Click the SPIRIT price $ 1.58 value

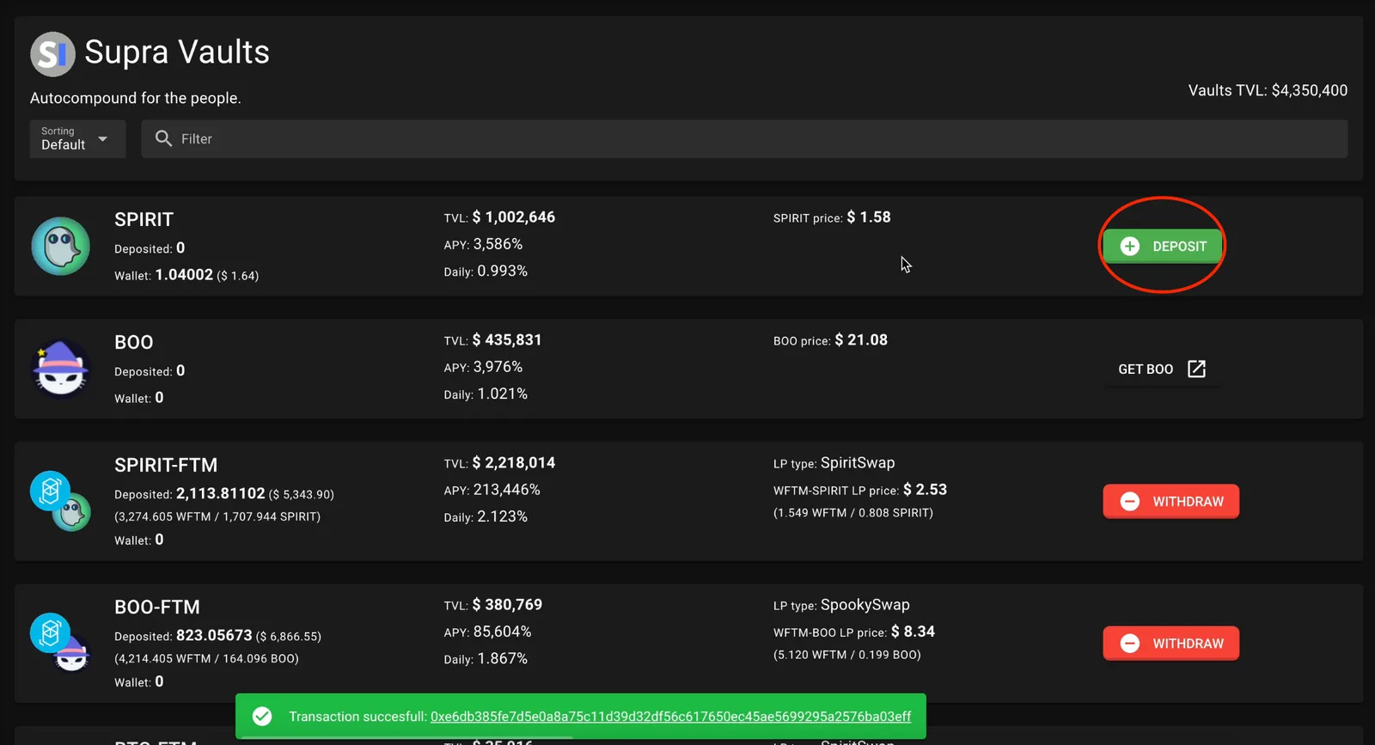[869, 217]
